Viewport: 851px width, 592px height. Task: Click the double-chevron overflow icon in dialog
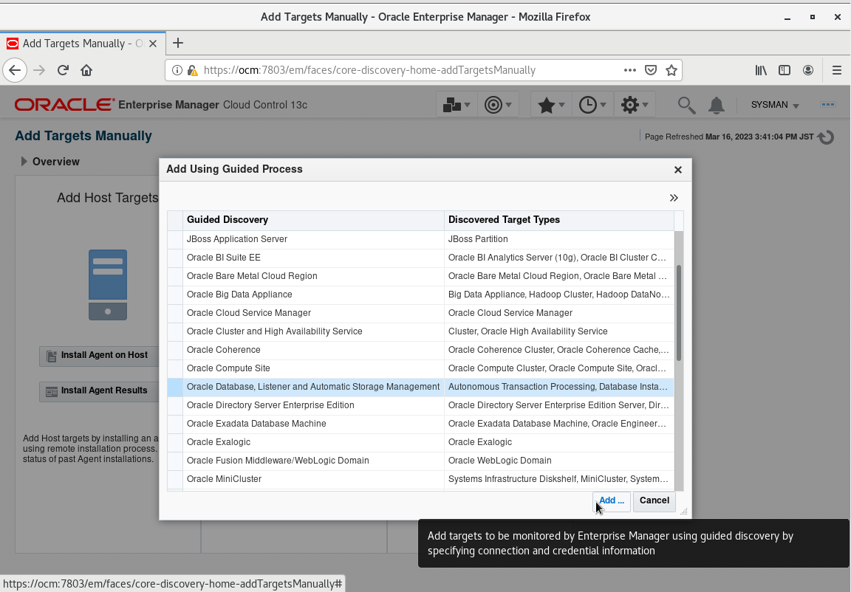pos(674,198)
